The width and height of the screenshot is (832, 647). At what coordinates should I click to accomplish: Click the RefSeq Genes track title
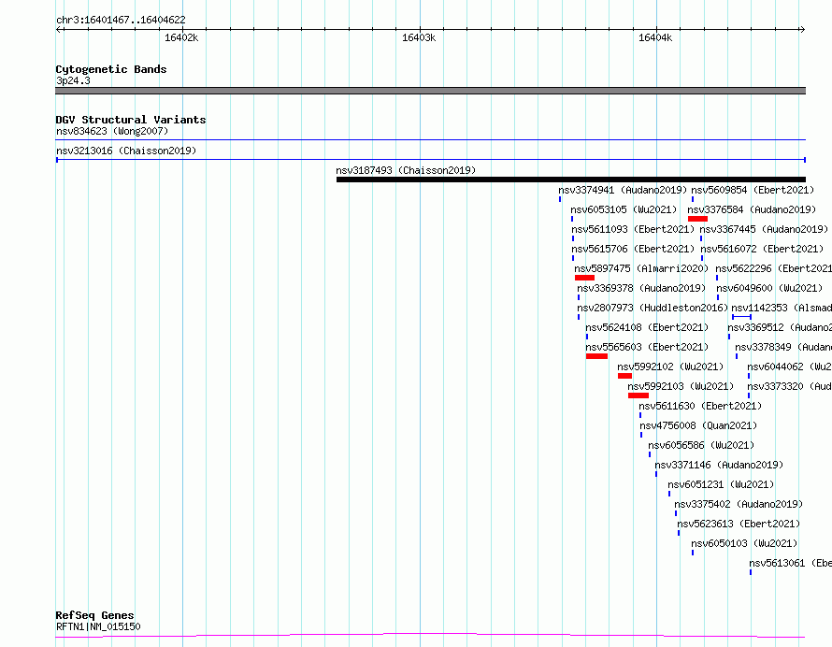[94, 615]
